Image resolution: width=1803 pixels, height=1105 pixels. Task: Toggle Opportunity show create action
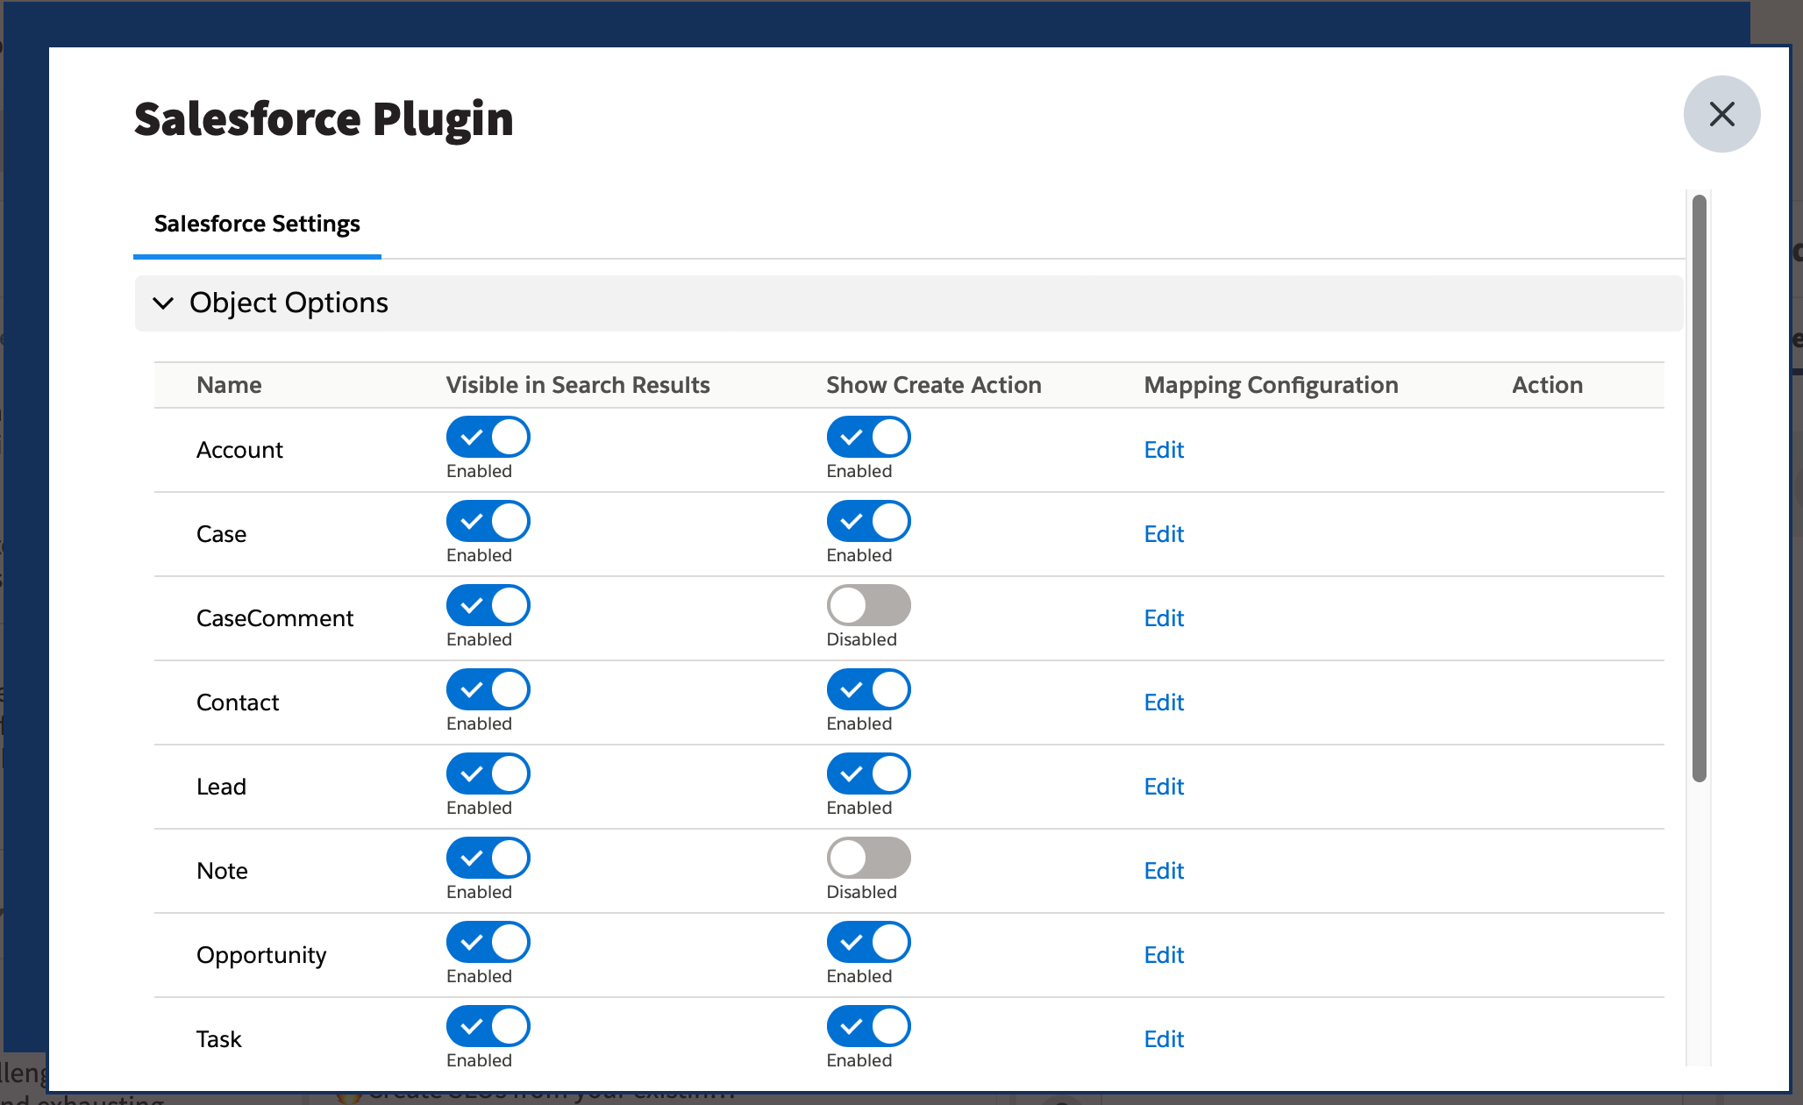[x=868, y=942]
